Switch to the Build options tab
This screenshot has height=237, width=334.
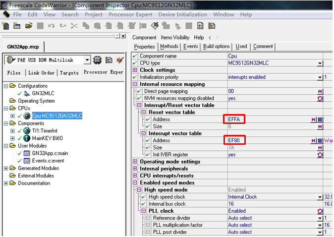tap(217, 47)
